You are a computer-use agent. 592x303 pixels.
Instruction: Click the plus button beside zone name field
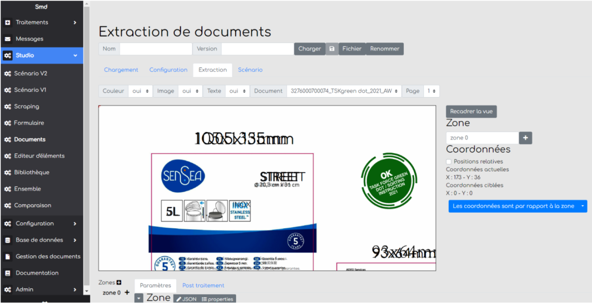(525, 138)
